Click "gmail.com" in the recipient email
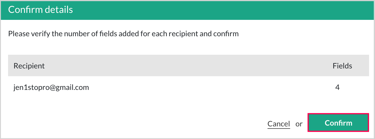 (72, 87)
